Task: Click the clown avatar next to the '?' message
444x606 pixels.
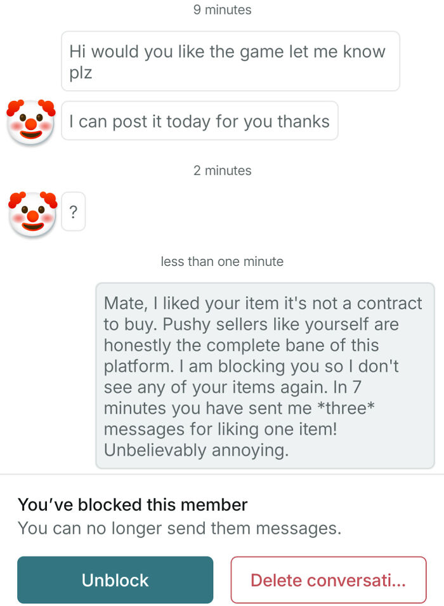Action: coord(30,211)
